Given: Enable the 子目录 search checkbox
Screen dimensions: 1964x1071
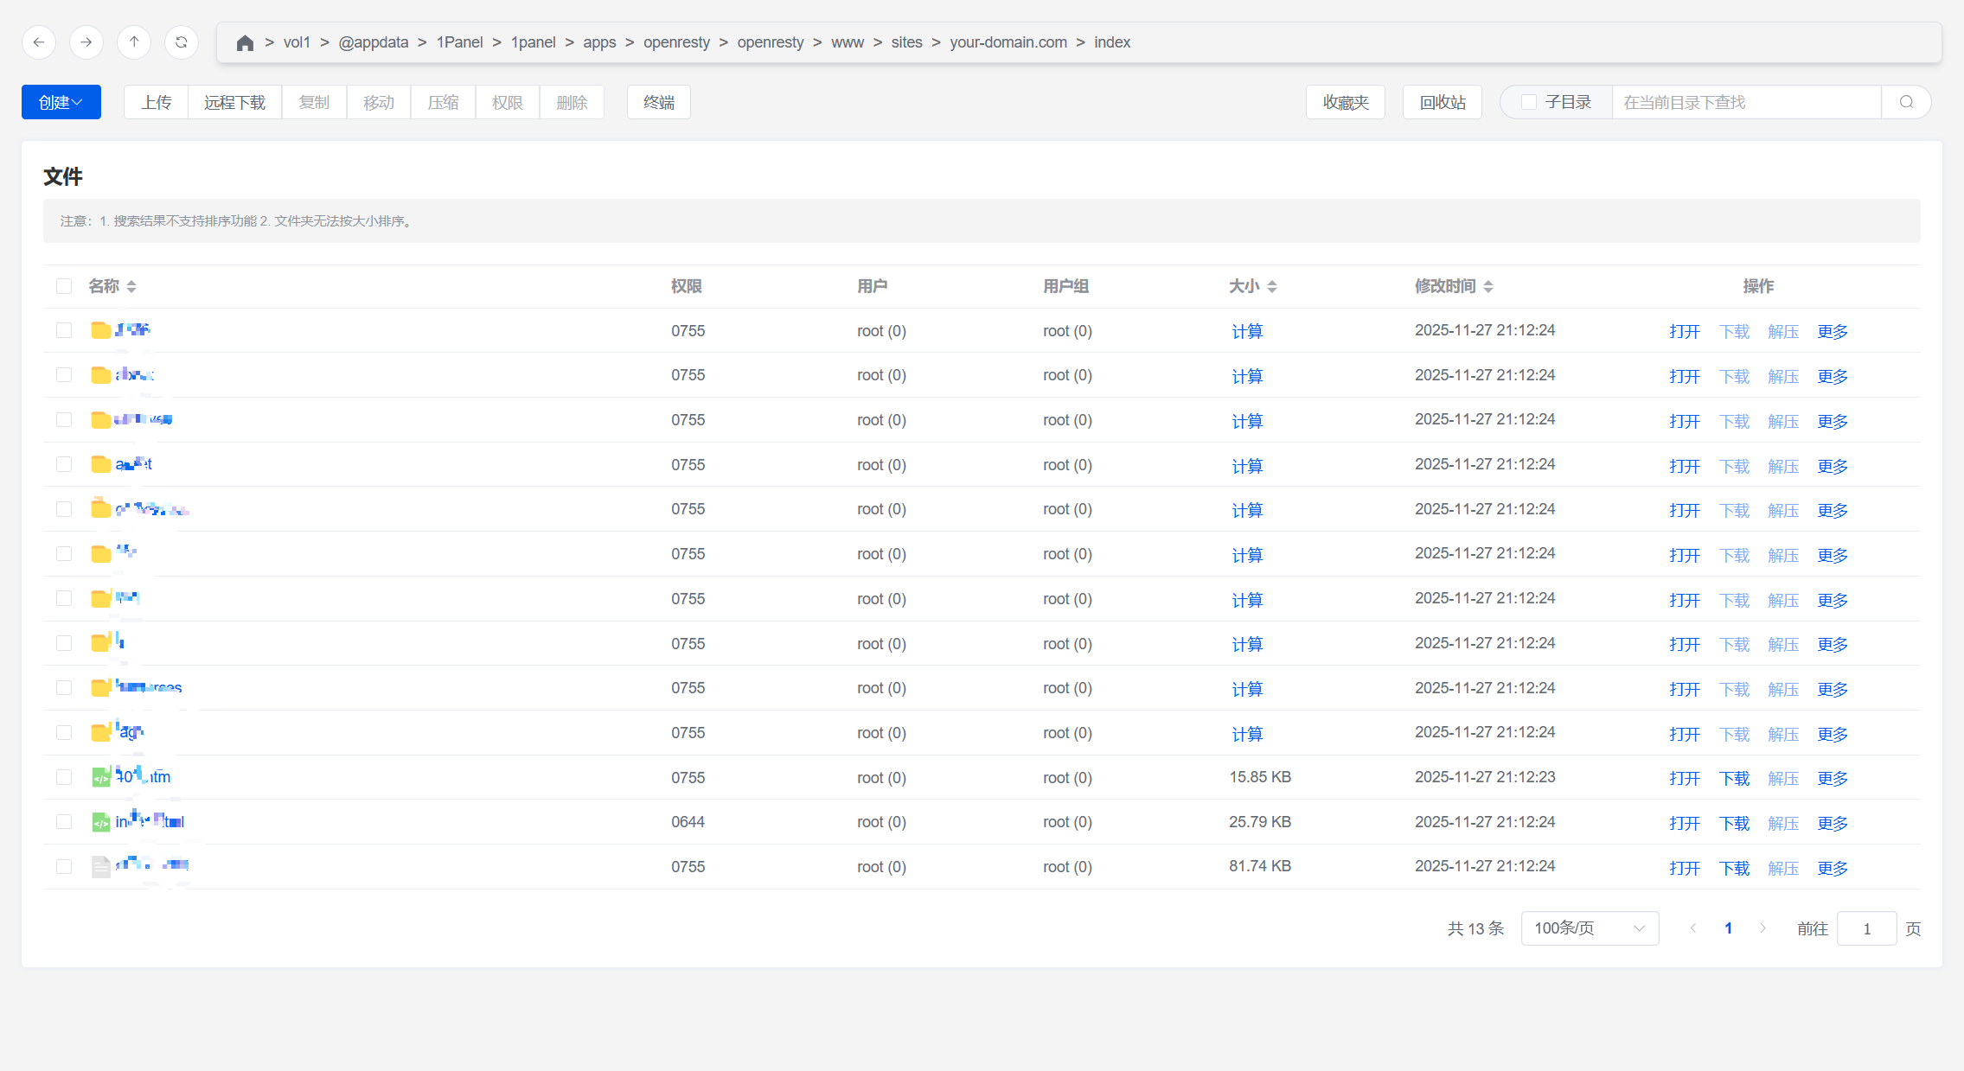Looking at the screenshot, I should pos(1529,102).
